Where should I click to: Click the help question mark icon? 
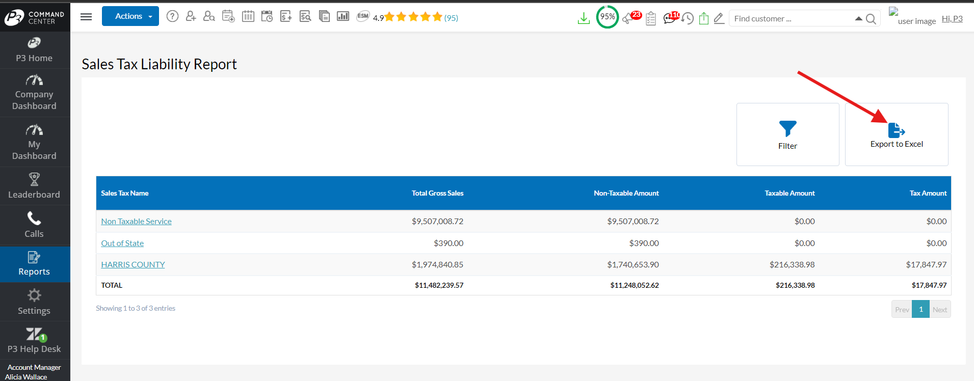173,16
